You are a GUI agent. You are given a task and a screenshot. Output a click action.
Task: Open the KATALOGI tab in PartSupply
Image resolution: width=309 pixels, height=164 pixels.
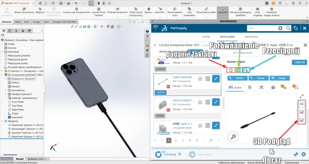[251, 37]
